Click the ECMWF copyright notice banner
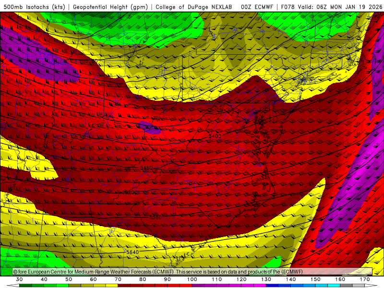 192,272
